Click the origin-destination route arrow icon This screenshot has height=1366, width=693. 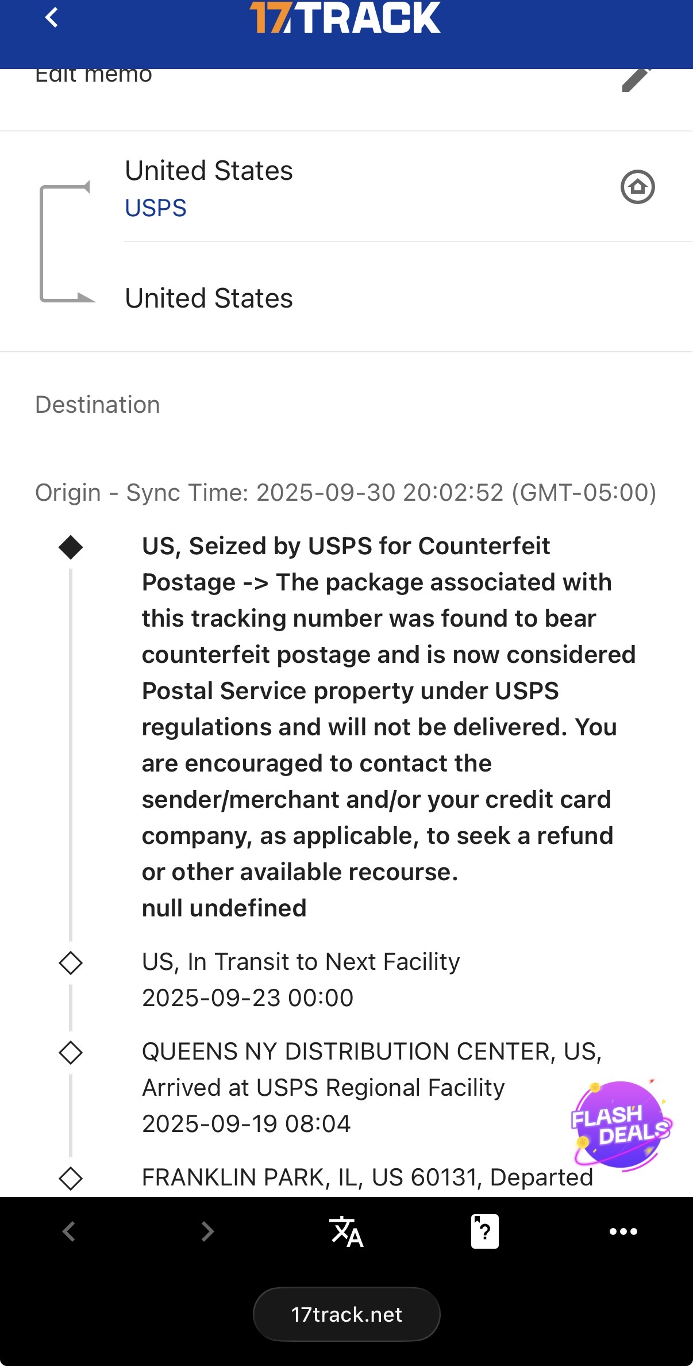point(66,242)
